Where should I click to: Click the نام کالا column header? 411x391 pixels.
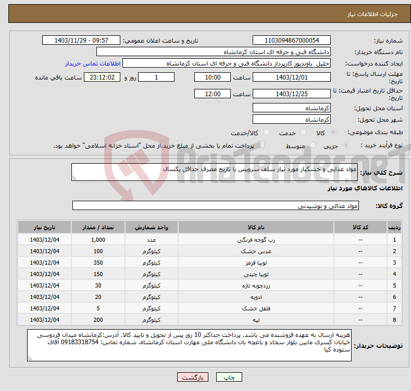point(256,227)
